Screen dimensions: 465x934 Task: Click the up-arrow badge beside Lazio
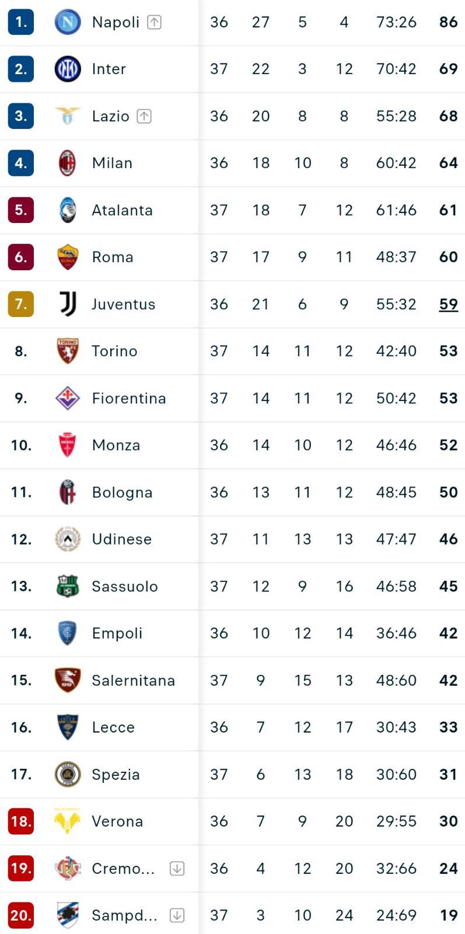click(x=144, y=116)
